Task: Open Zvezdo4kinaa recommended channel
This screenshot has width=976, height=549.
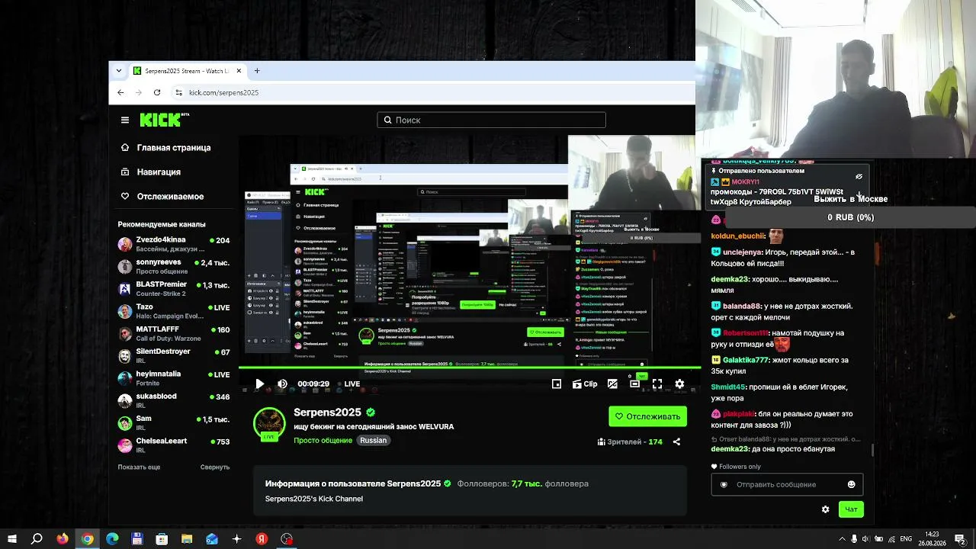Action: 174,244
